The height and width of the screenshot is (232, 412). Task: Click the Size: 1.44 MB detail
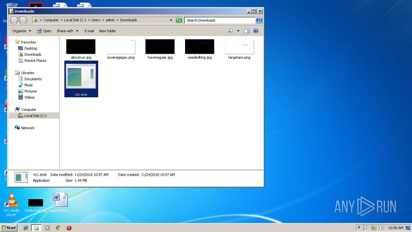[x=76, y=180]
